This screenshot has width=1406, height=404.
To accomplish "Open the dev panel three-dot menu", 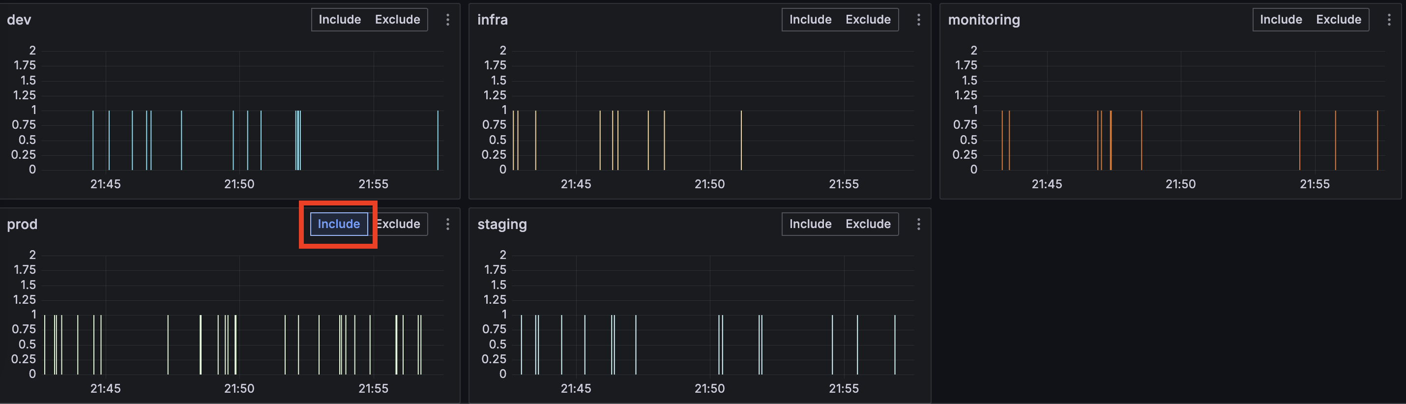I will click(447, 20).
